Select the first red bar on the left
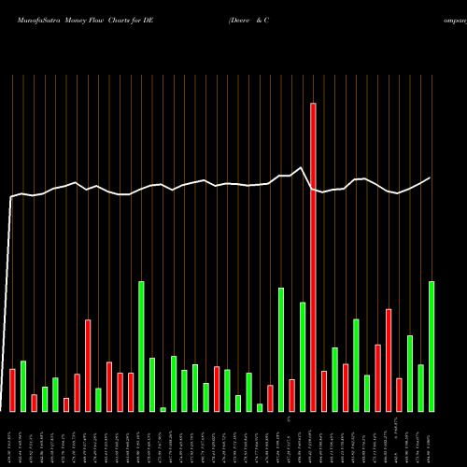 pos(12,390)
